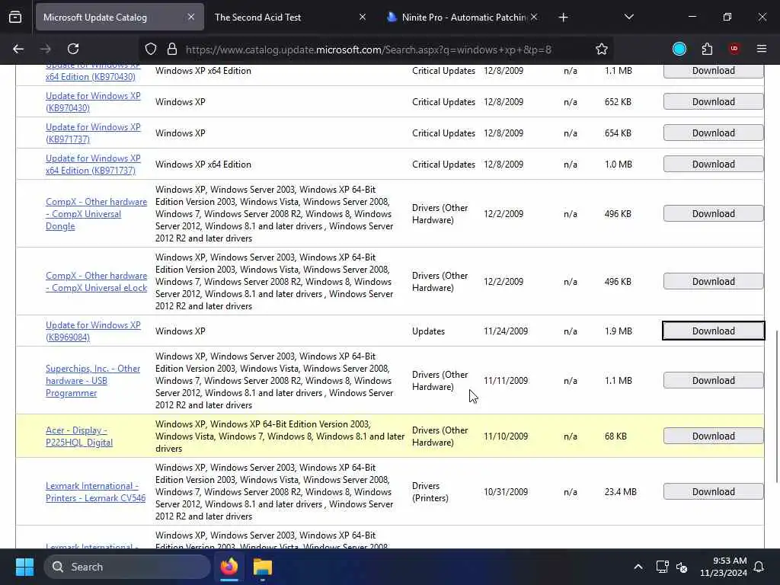Image resolution: width=780 pixels, height=585 pixels.
Task: Open Superchips USB Programmer link
Action: point(93,381)
